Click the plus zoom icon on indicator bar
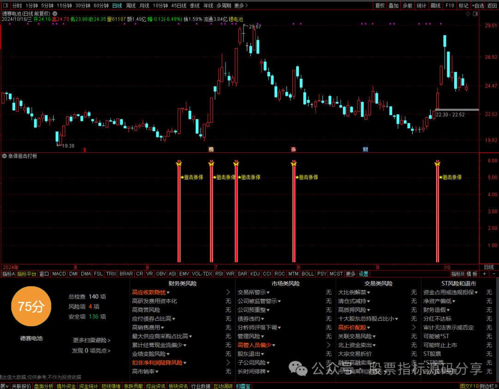The image size is (499, 389). click(484, 274)
